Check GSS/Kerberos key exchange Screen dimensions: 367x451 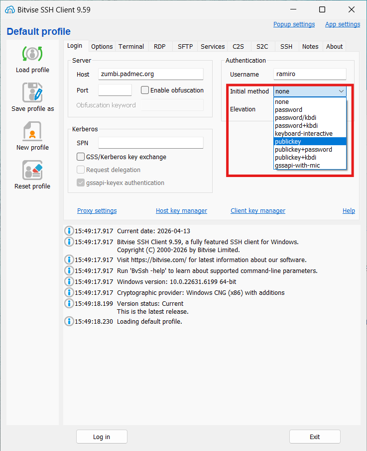coord(81,157)
